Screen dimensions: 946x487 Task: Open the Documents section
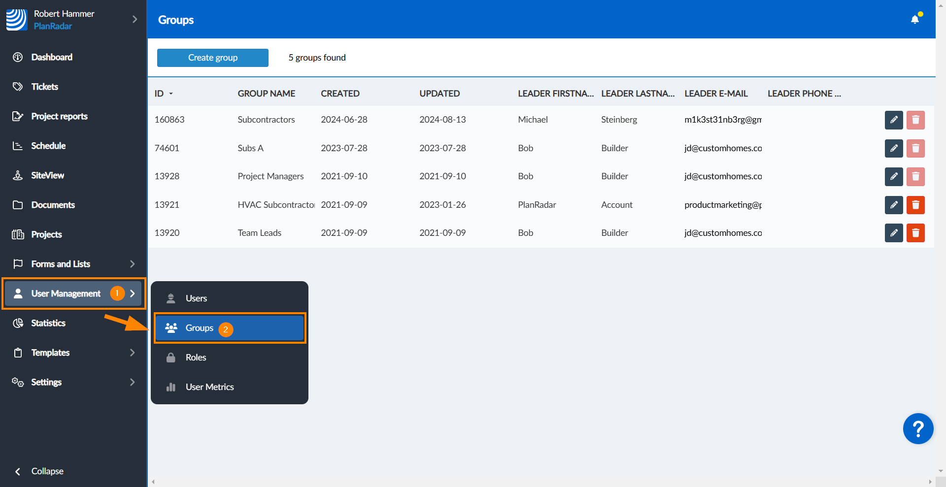tap(53, 205)
